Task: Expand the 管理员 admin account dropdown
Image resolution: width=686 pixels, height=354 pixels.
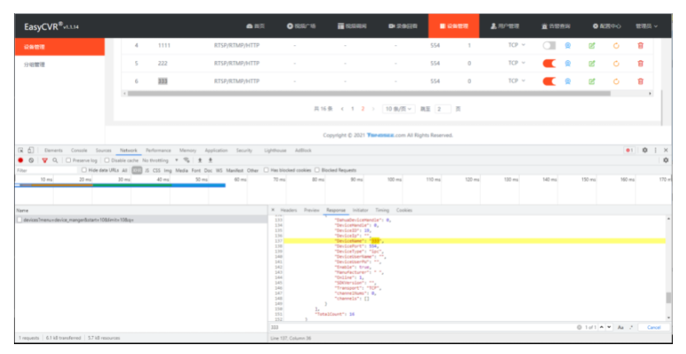Action: pos(646,26)
